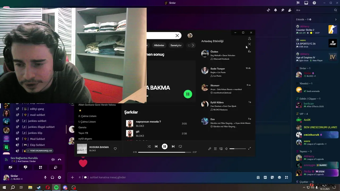The height and width of the screenshot is (191, 340).
Task: Open the Gansta playlist
Action: [82, 127]
